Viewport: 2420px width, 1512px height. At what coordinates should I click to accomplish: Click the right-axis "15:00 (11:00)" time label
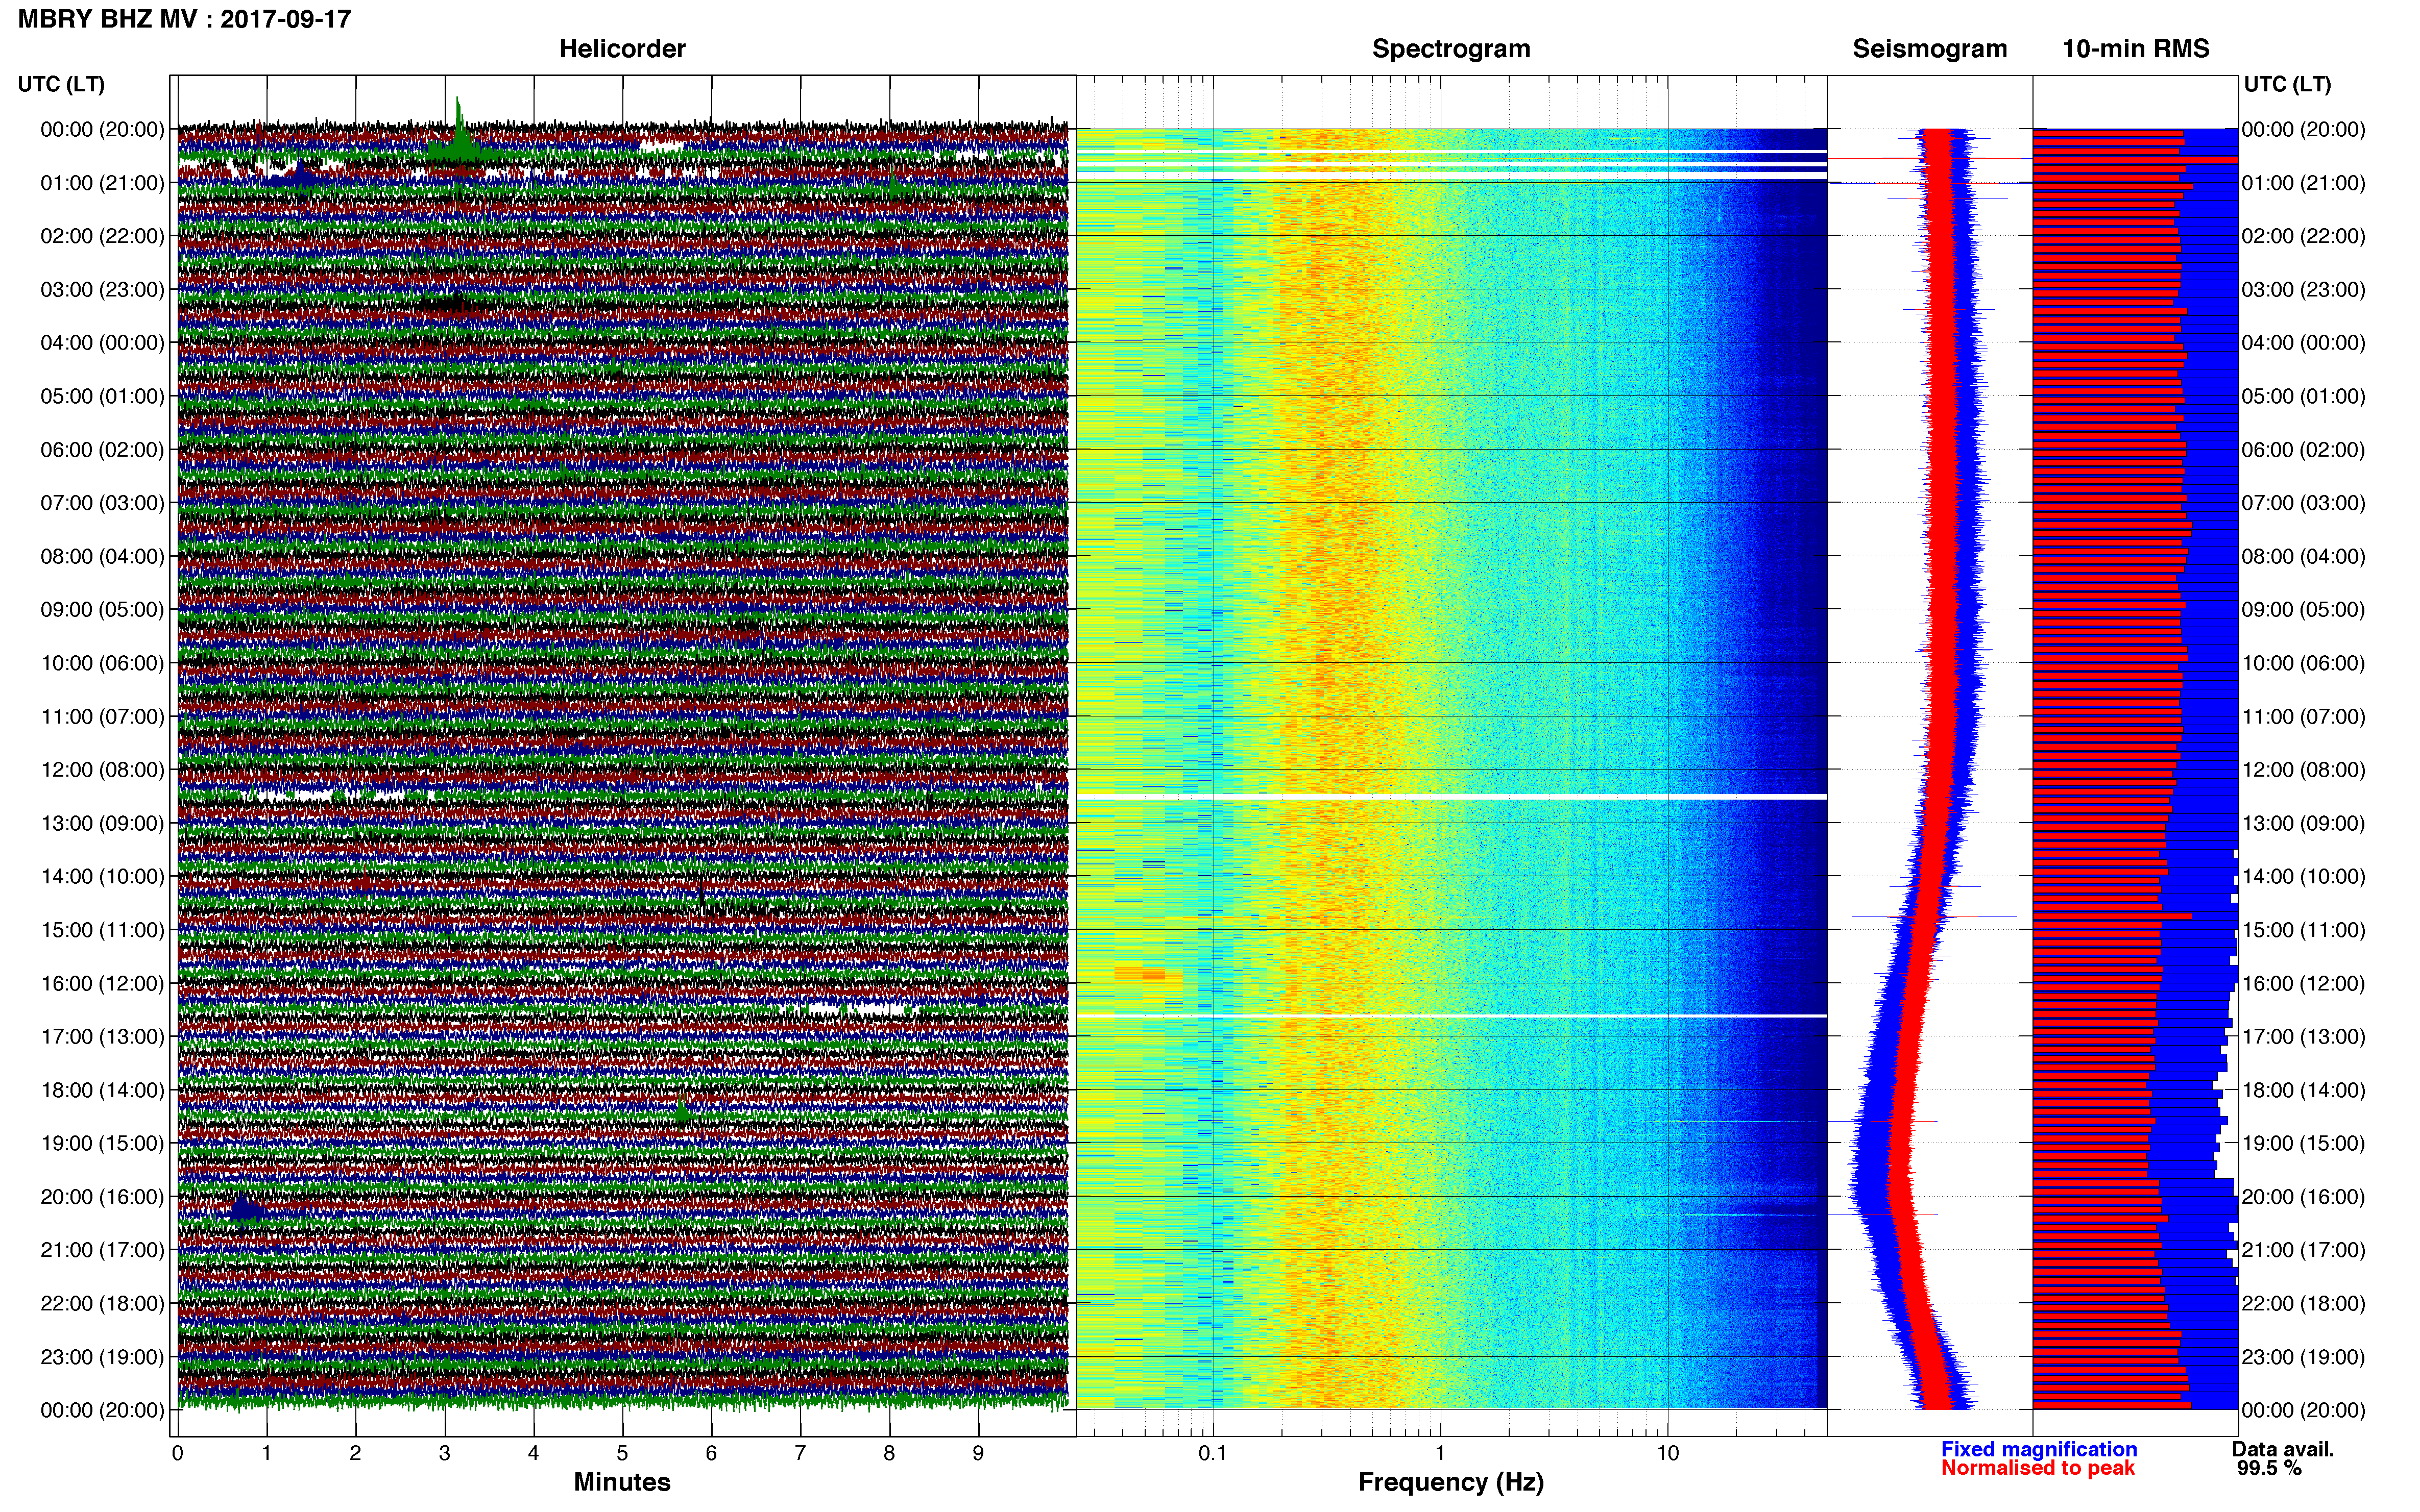click(x=2303, y=930)
